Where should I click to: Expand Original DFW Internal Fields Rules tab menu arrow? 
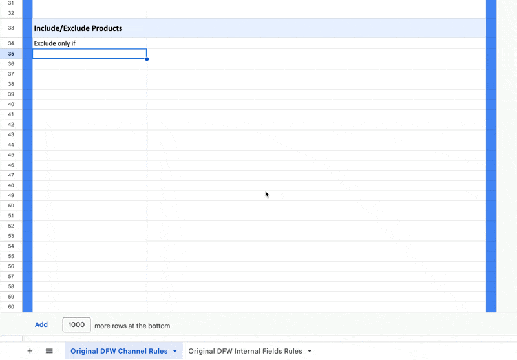pyautogui.click(x=310, y=351)
